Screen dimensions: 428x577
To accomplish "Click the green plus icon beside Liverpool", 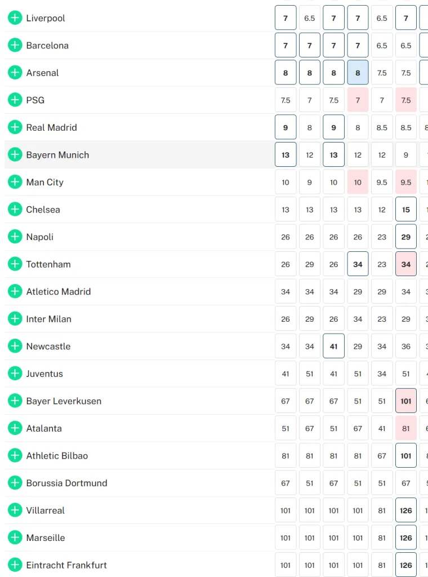I will (x=15, y=18).
